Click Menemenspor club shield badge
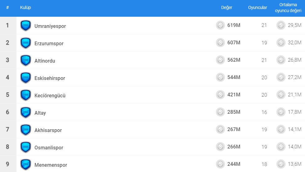305x172 pixels. coord(25,165)
